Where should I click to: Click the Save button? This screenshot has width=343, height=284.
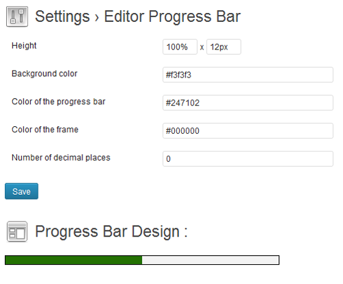click(21, 191)
